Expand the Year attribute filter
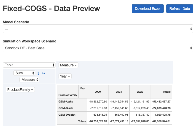 coord(69,76)
